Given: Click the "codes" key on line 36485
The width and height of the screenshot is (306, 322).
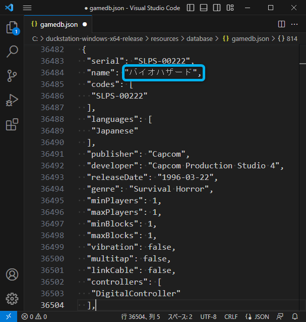Looking at the screenshot, I should click(103, 84).
